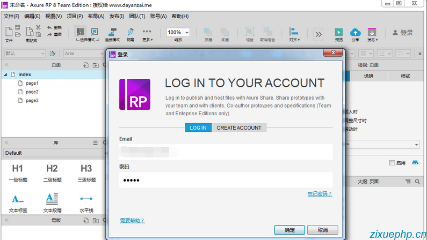Toggle the enable (启用) checkbox
The image size is (427, 240).
[x=392, y=163]
